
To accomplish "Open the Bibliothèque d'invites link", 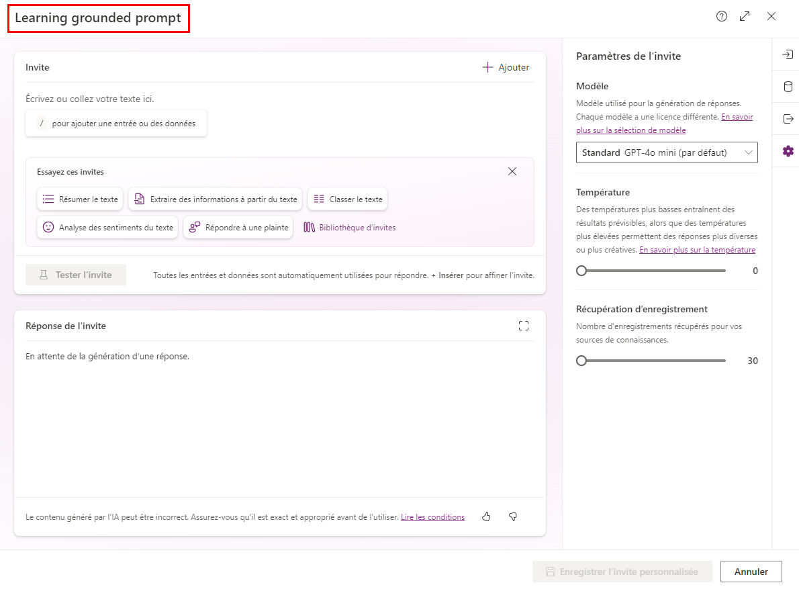I will pos(350,227).
